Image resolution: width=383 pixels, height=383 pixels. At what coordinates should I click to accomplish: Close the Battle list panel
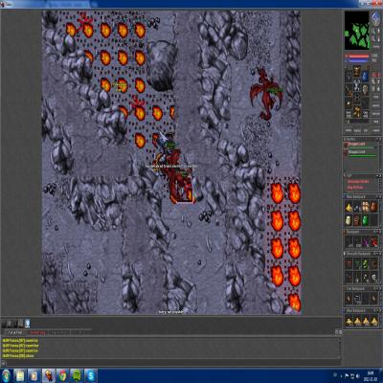pyautogui.click(x=380, y=140)
